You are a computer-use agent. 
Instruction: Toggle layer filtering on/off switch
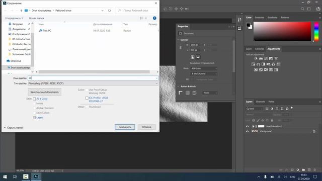(x=292, y=108)
